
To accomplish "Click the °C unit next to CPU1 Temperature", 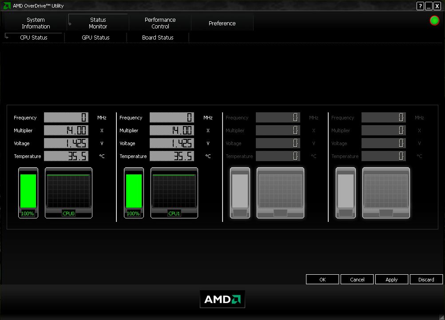I will coord(208,156).
